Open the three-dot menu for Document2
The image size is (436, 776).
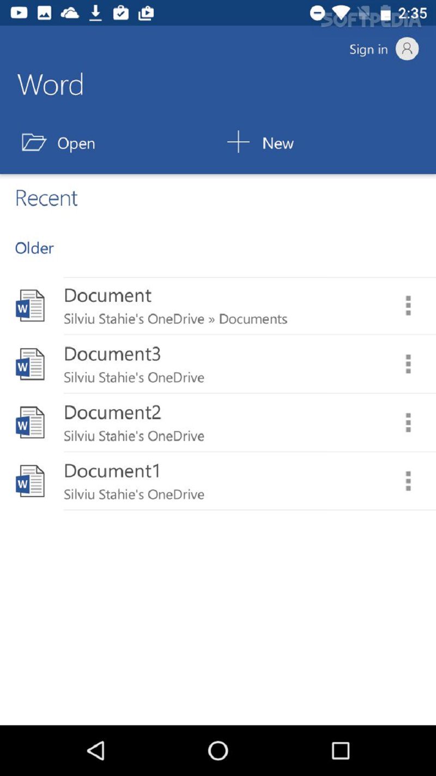408,422
